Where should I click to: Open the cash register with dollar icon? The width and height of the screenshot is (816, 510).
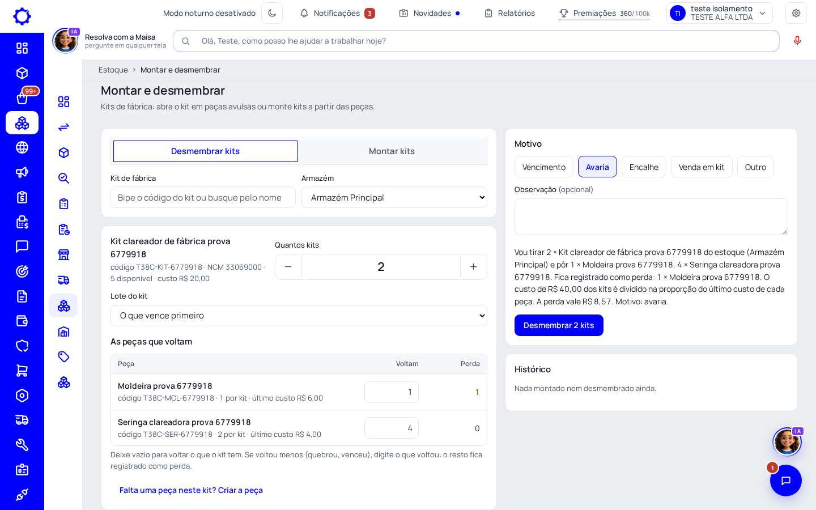(22, 222)
